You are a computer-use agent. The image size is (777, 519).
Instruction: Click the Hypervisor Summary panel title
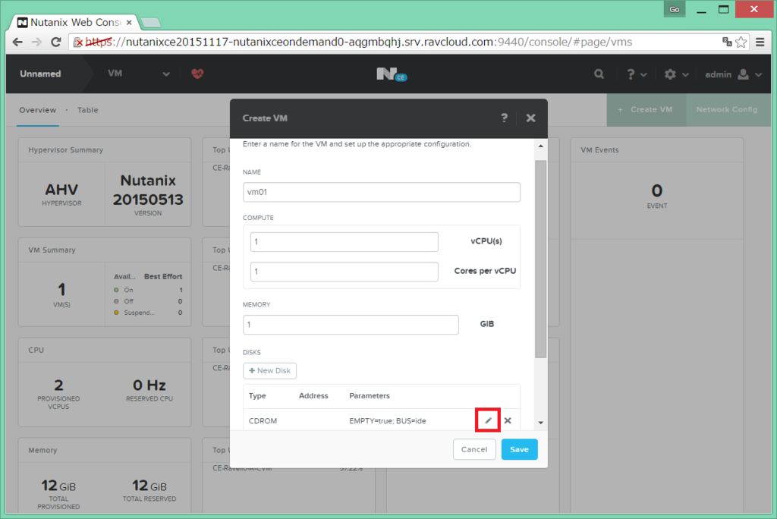click(x=65, y=149)
